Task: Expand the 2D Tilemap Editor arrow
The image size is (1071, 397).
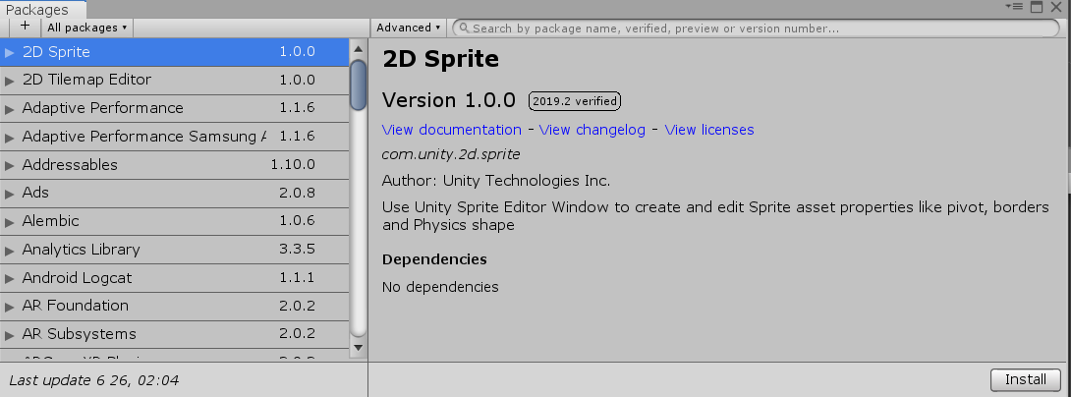Action: 10,81
